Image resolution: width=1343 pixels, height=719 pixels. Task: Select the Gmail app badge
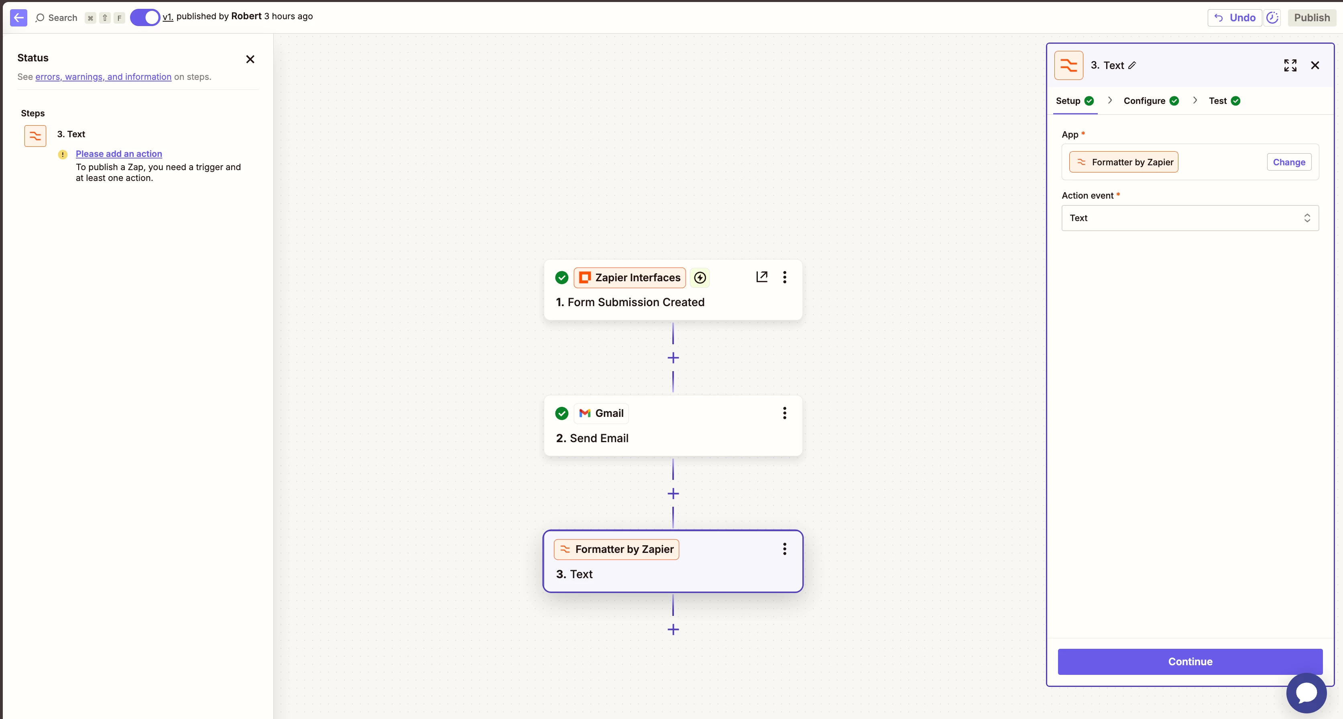[x=601, y=413]
